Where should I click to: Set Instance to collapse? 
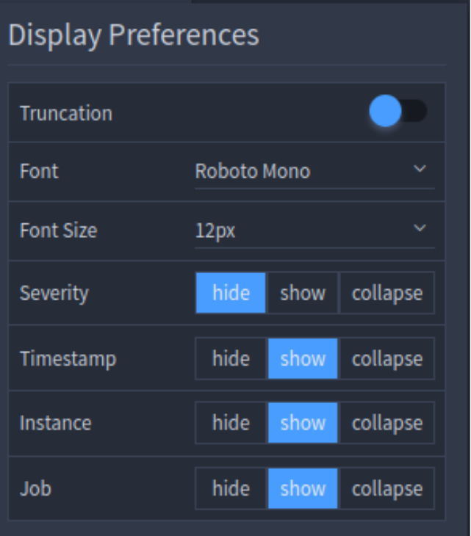[387, 423]
